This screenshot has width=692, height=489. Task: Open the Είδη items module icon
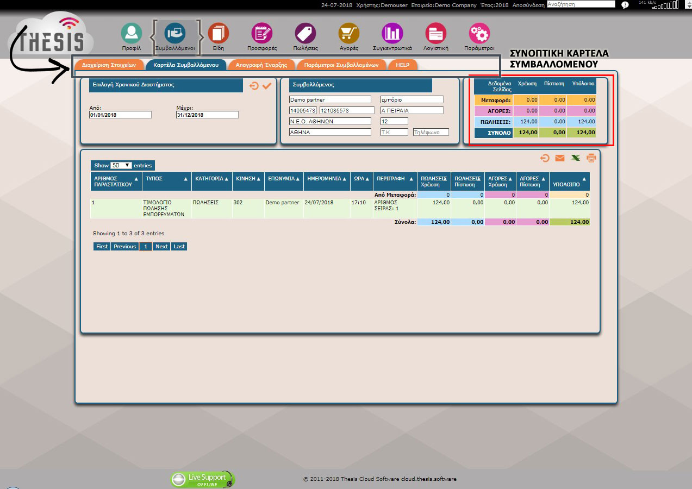click(x=219, y=34)
